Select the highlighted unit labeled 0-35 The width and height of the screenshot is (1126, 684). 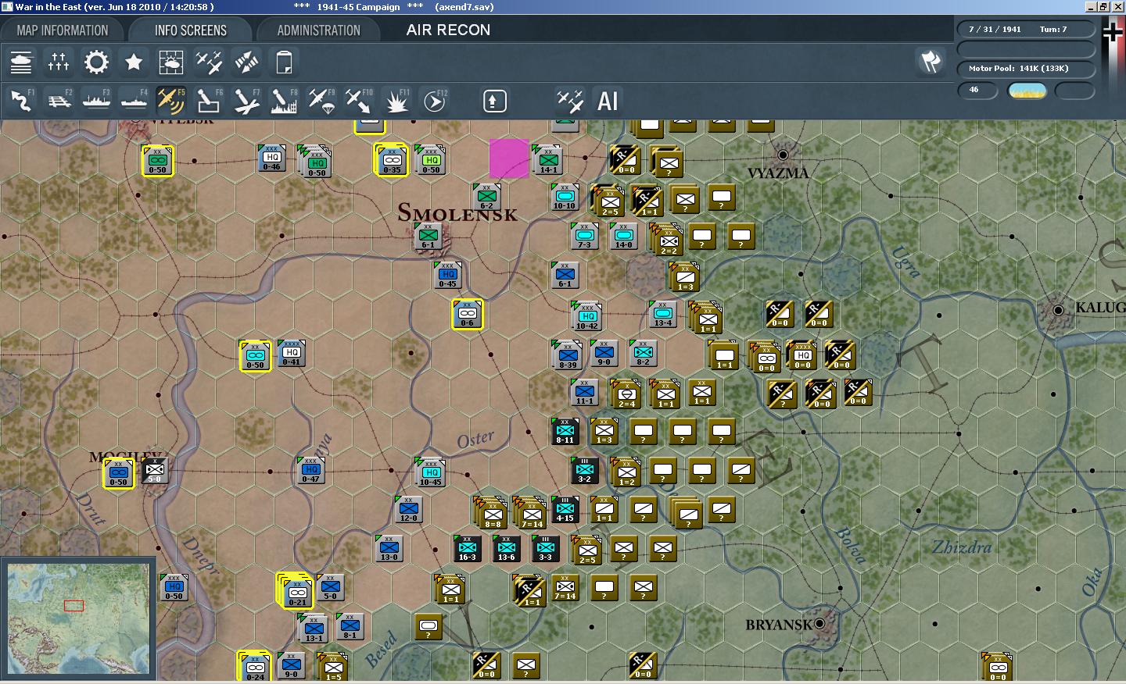tap(392, 160)
